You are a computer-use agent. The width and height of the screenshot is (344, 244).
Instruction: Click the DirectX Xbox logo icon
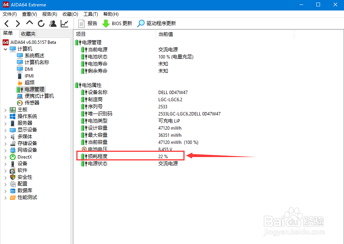pyautogui.click(x=13, y=157)
